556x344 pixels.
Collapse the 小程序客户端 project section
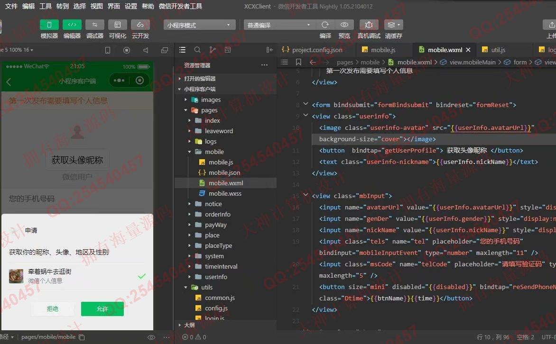click(x=225, y=89)
